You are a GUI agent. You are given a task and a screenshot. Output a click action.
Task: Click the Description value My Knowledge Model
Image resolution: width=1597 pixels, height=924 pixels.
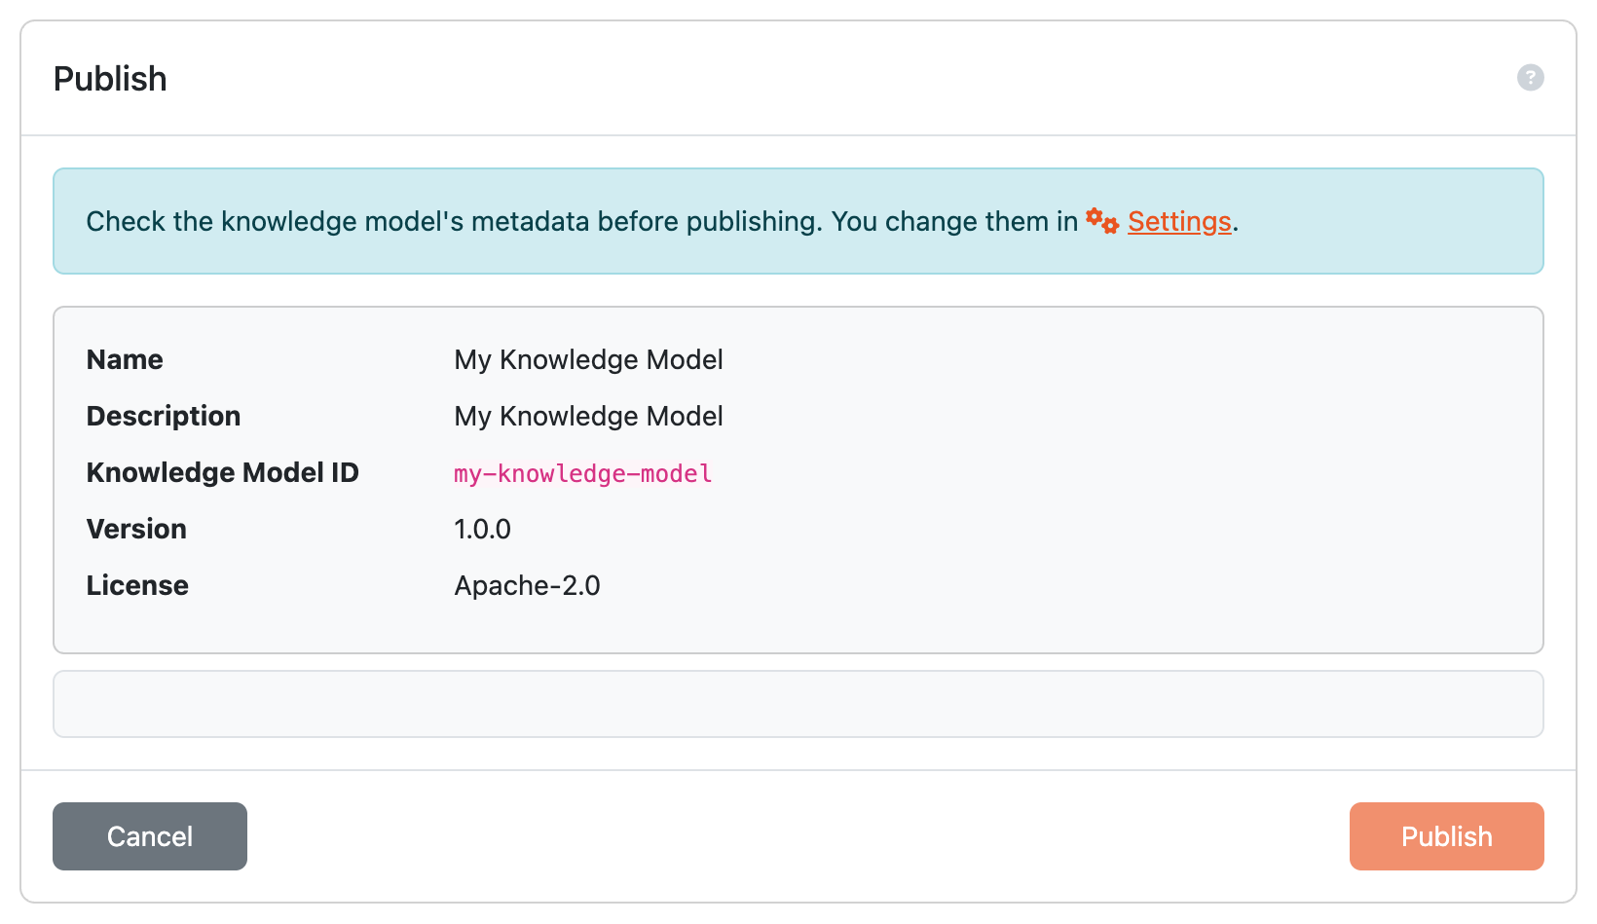(x=588, y=417)
